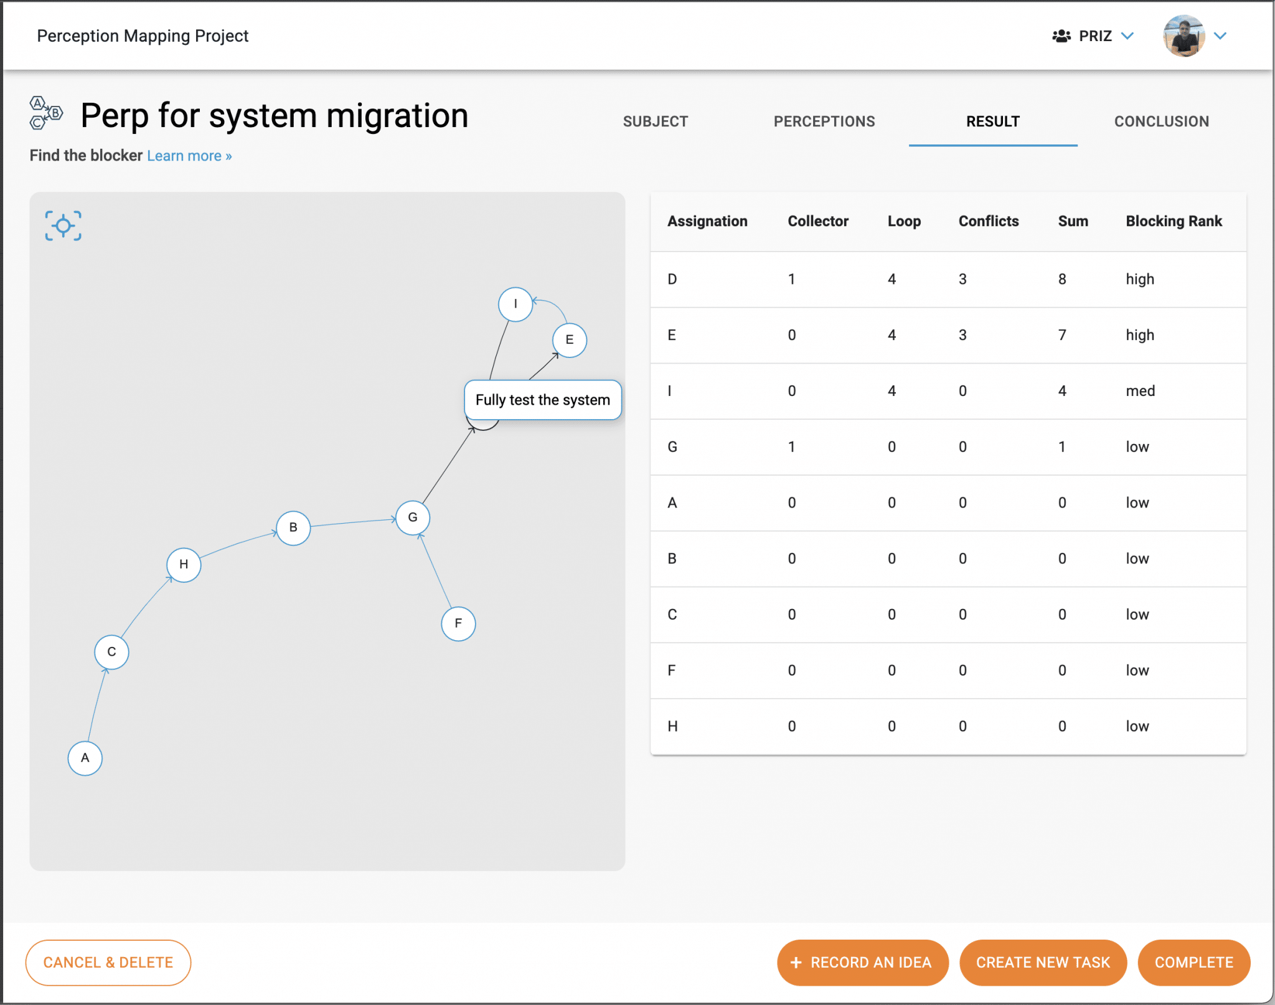Select node H in the graph

[x=184, y=565]
